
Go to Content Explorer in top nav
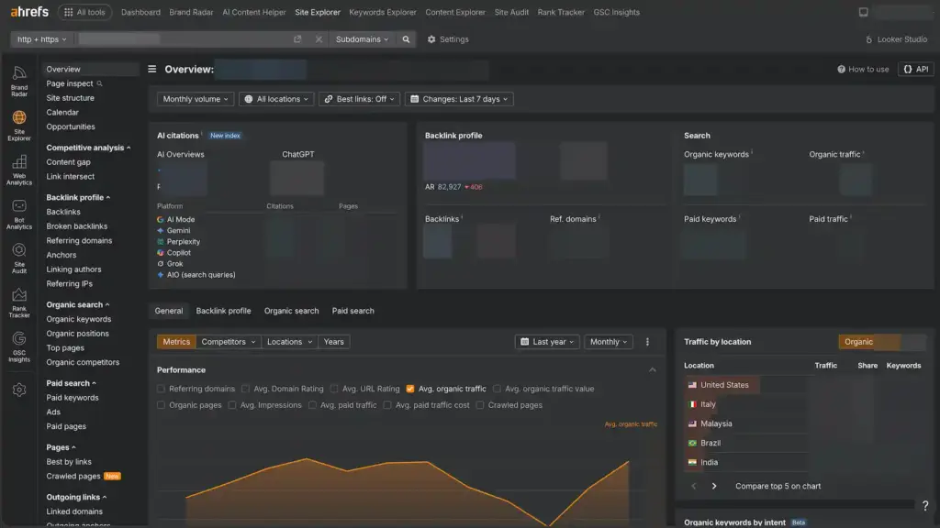455,12
